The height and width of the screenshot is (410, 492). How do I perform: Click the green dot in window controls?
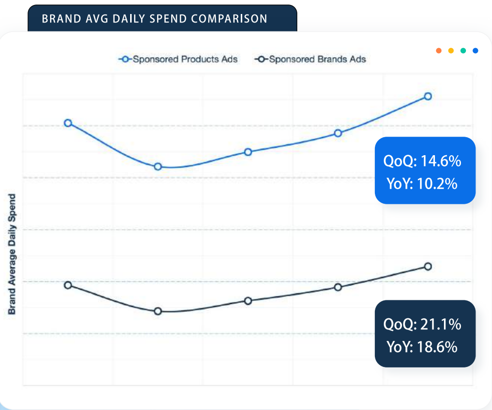[x=463, y=51]
